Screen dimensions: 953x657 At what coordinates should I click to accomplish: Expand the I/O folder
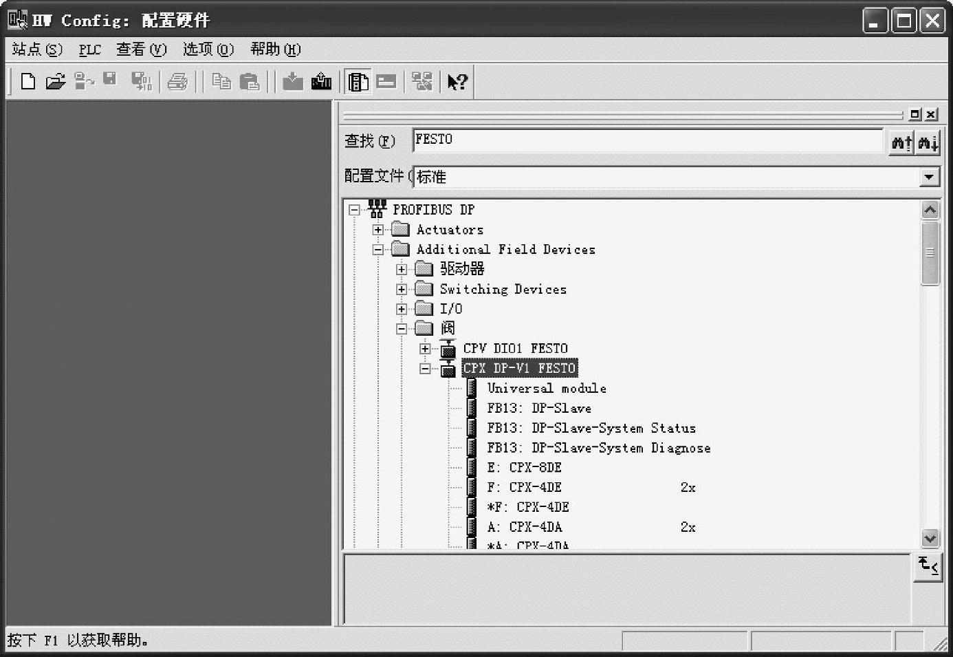point(402,309)
